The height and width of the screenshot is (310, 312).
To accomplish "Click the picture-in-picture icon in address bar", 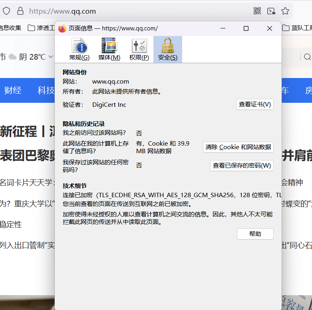I will (271, 11).
